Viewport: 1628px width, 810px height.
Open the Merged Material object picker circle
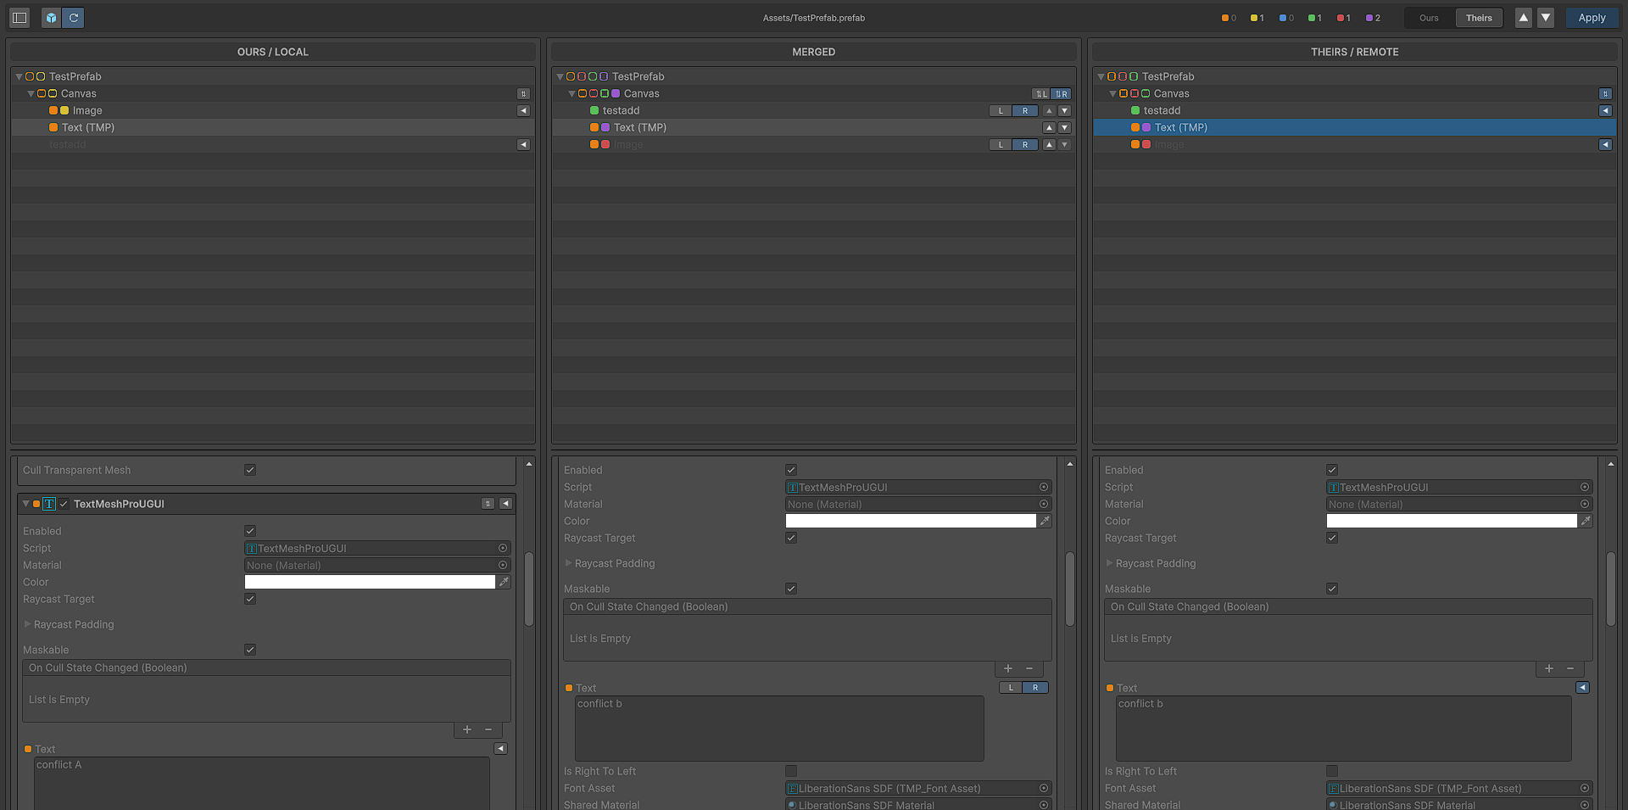pos(1044,504)
